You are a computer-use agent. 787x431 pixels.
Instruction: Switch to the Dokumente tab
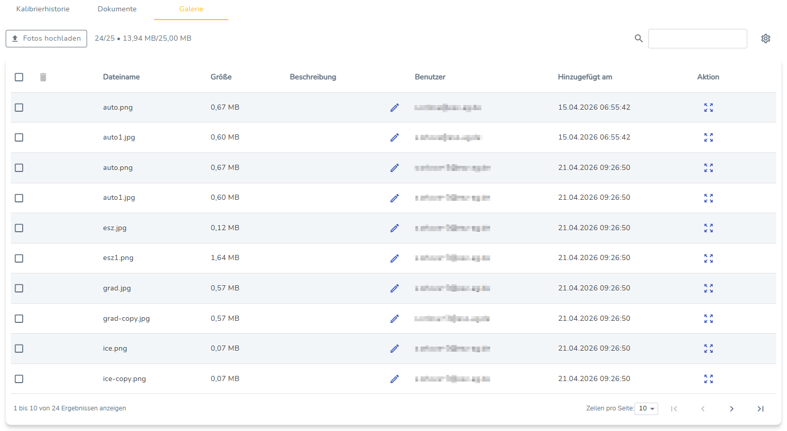click(x=117, y=9)
